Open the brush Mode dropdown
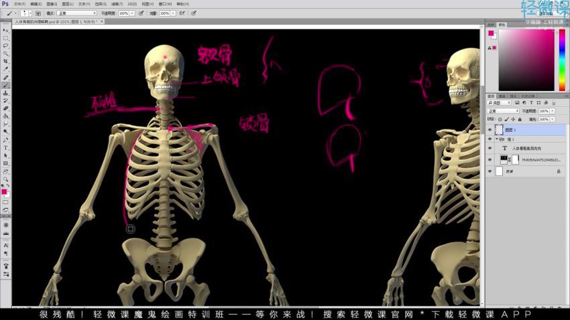 (x=76, y=13)
